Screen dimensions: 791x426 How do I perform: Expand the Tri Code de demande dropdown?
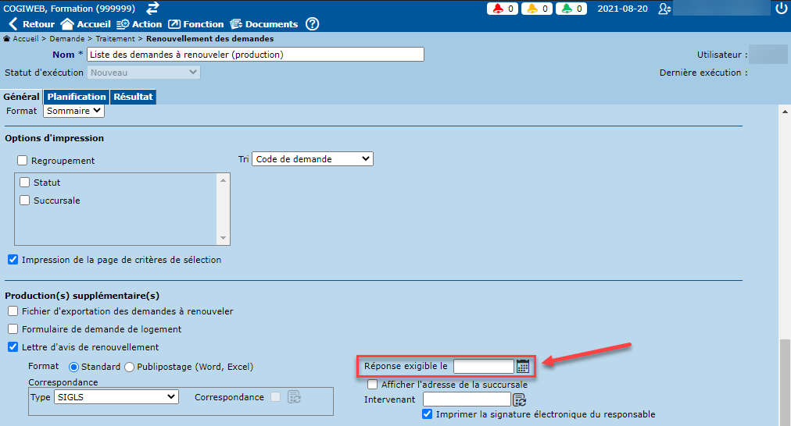pos(313,159)
